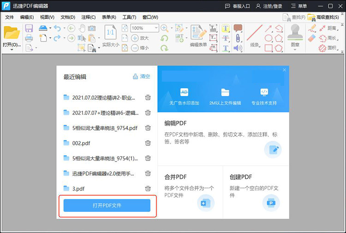Select the Underline text tool

point(226,48)
